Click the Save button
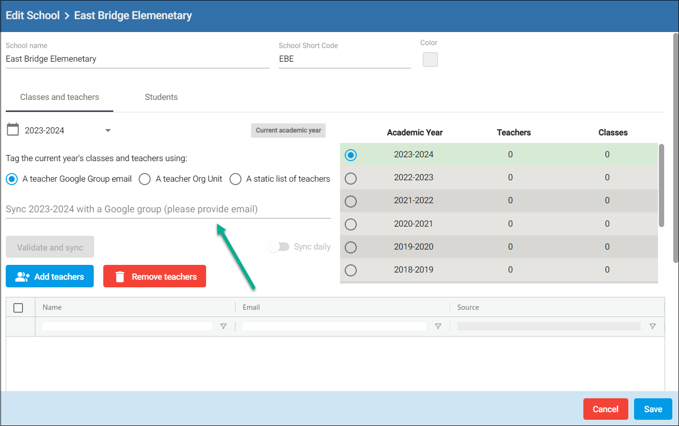The image size is (679, 426). (653, 409)
